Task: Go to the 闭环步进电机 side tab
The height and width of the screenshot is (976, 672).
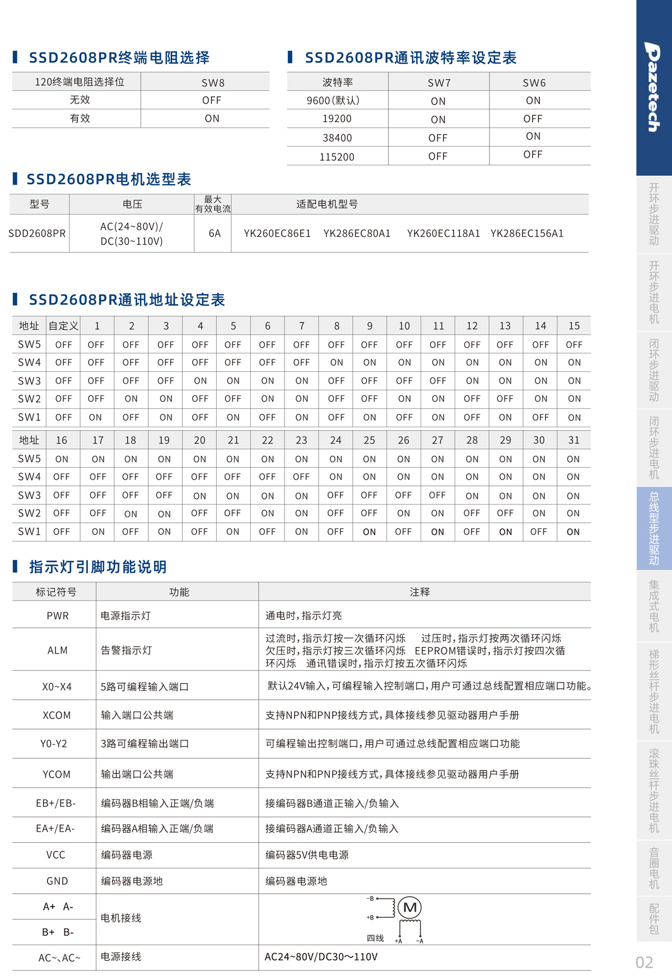Action: pyautogui.click(x=654, y=448)
